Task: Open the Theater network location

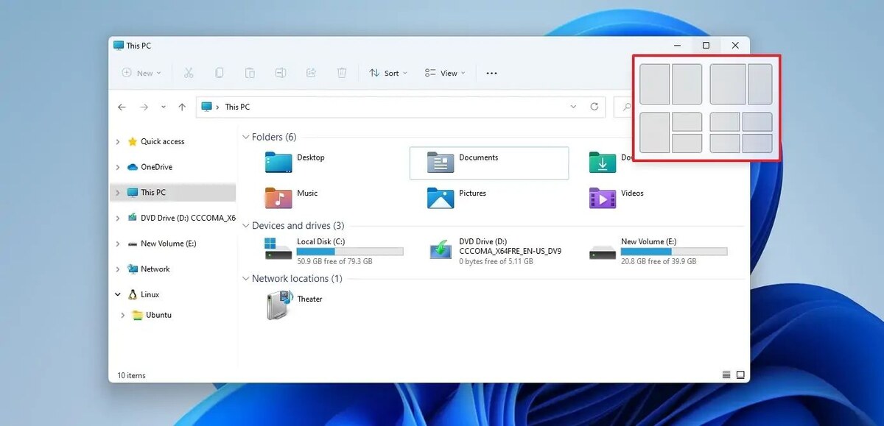Action: click(295, 305)
